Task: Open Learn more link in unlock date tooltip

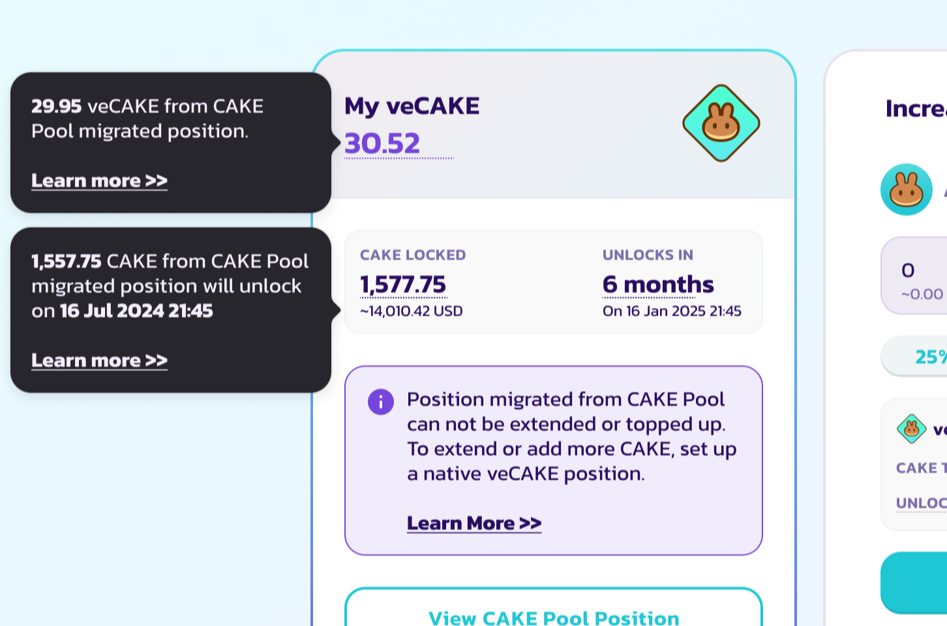Action: [99, 360]
